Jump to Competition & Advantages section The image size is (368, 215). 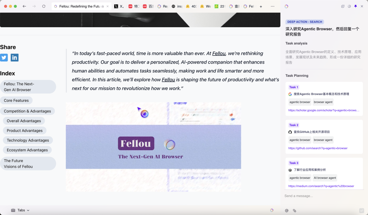[x=28, y=111]
